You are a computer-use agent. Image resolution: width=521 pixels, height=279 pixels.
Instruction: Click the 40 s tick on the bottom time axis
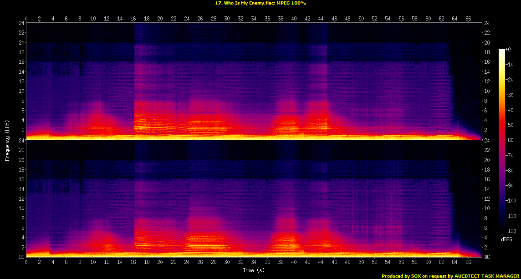[x=294, y=262]
